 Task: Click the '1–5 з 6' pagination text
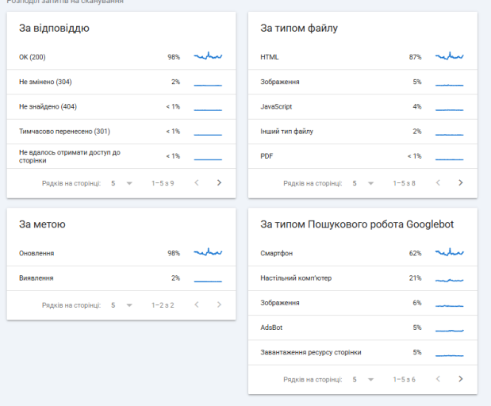click(x=405, y=380)
